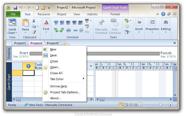Screen dimensions: 186x116
Task: Click the Unlink Tasks broken chain icon
Action: click(81, 30)
